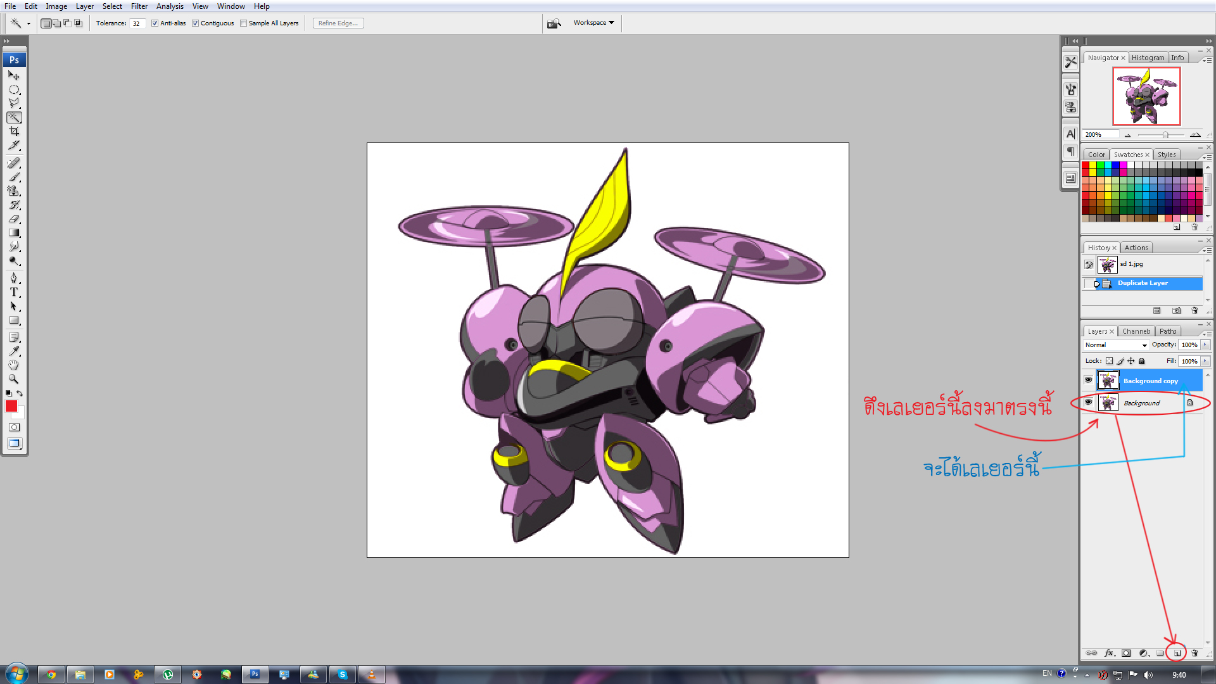Select the Brush tool

tap(14, 177)
